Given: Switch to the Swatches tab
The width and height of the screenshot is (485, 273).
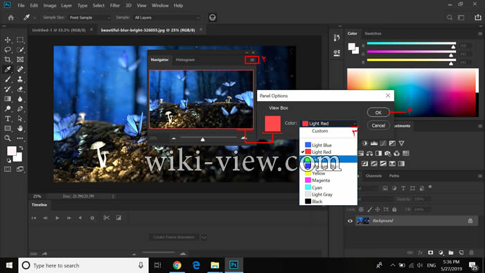Looking at the screenshot, I should tap(373, 33).
